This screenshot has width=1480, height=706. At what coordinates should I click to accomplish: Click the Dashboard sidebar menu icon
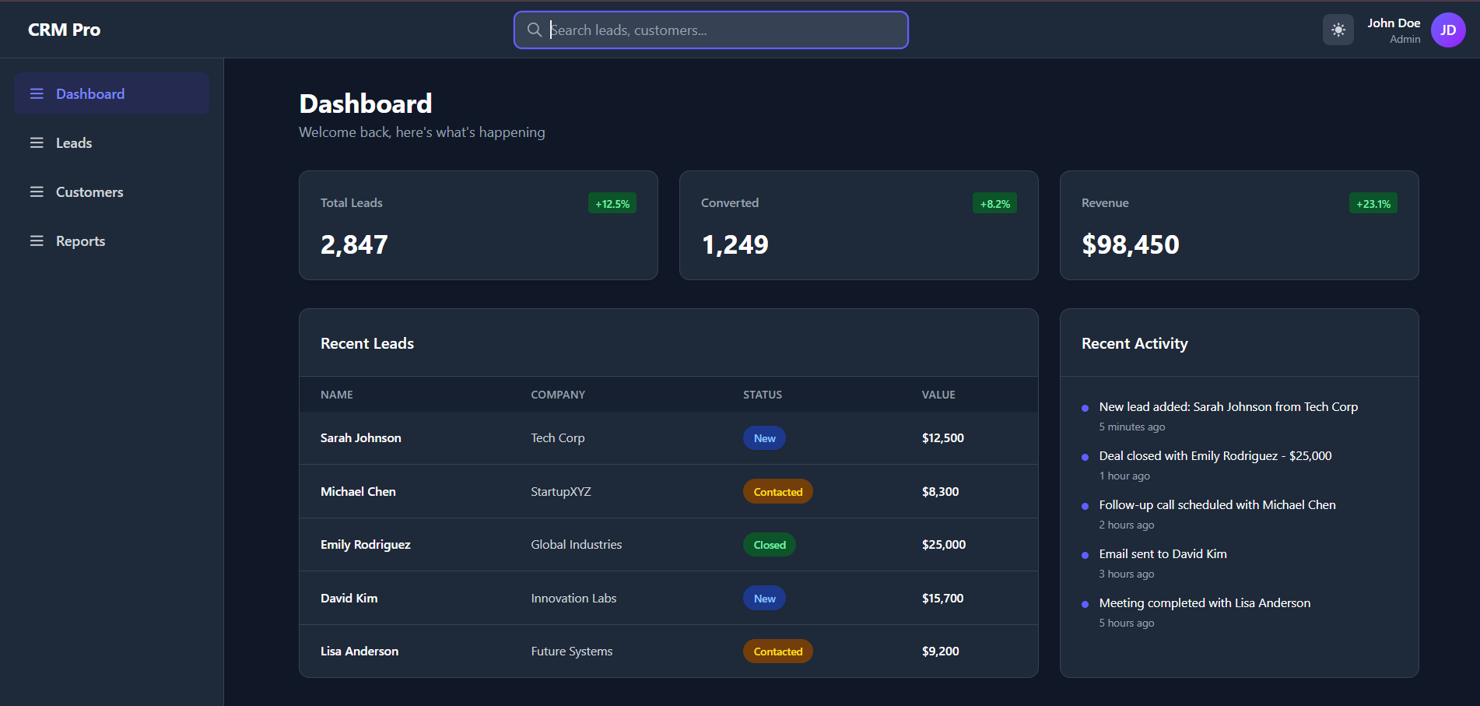(x=37, y=94)
